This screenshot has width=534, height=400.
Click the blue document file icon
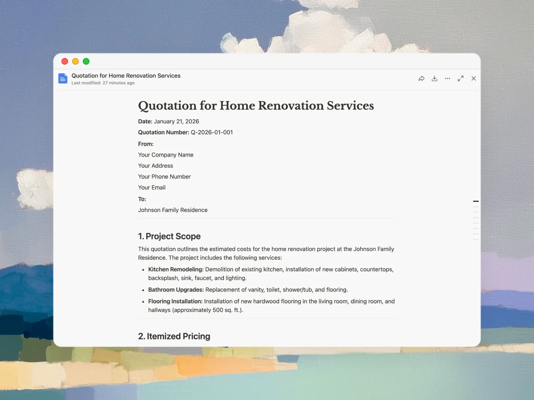point(63,79)
